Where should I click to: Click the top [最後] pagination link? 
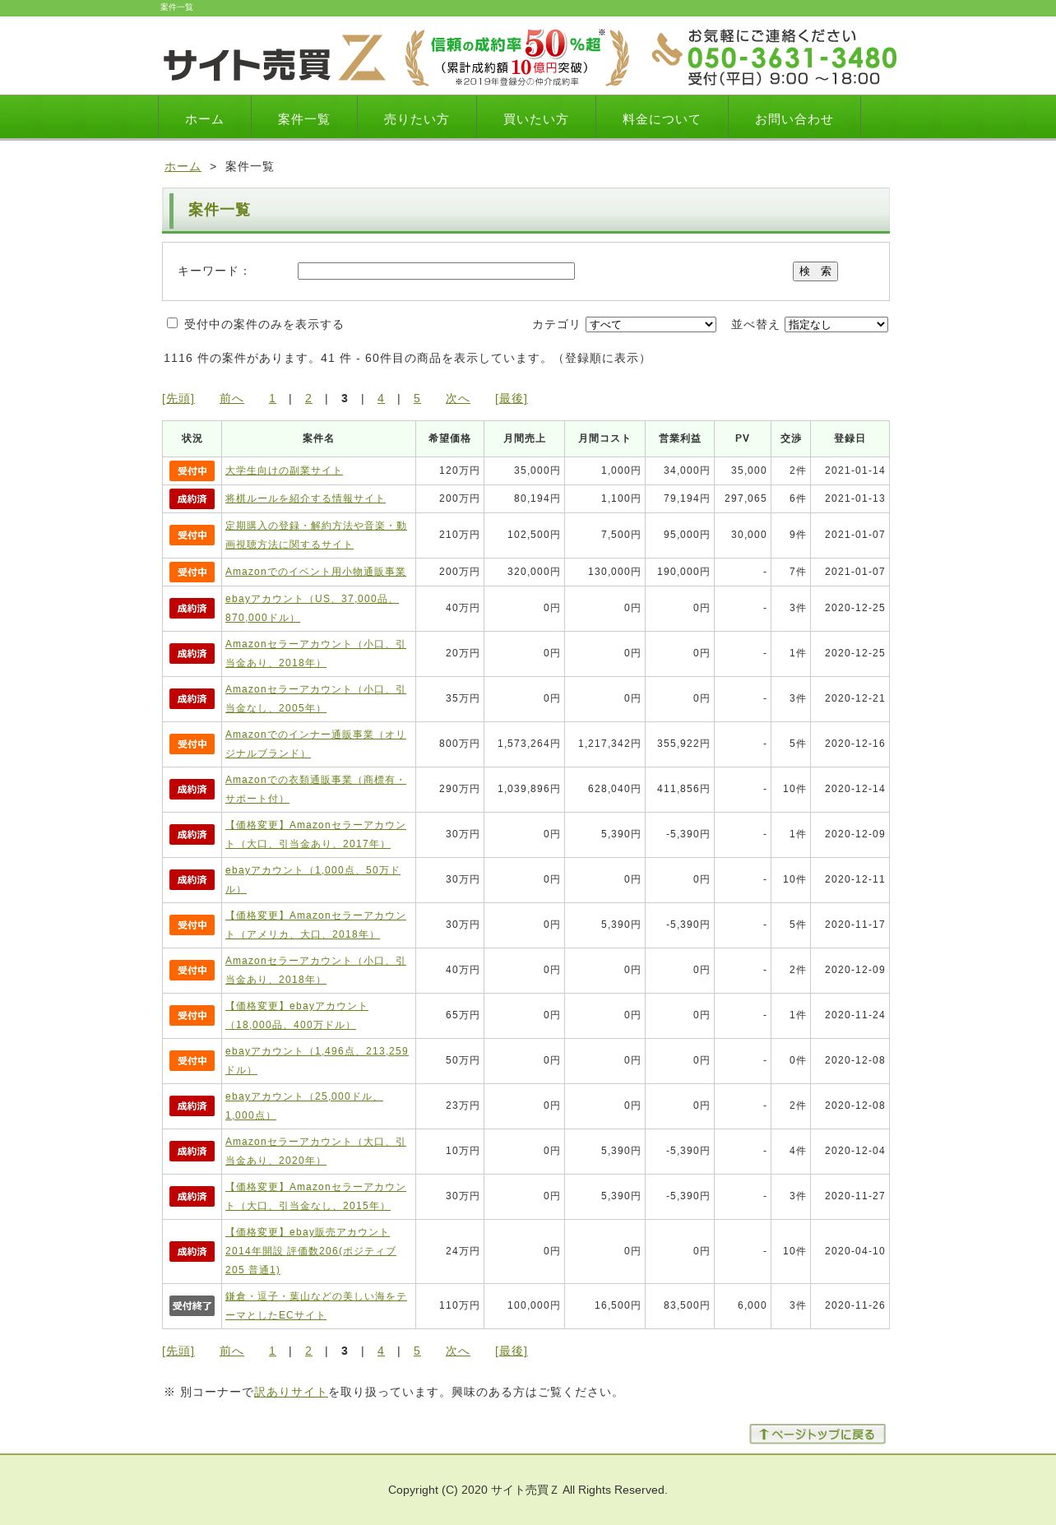pos(512,398)
